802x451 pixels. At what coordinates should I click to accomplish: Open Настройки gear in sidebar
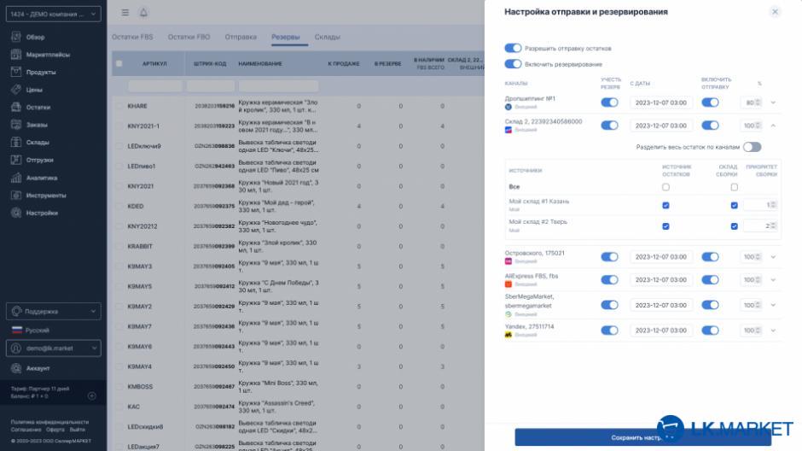pos(16,213)
